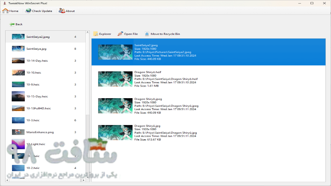This screenshot has height=186, width=331.
Task: Click the horizontal scroll left arrow
Action: (7, 180)
